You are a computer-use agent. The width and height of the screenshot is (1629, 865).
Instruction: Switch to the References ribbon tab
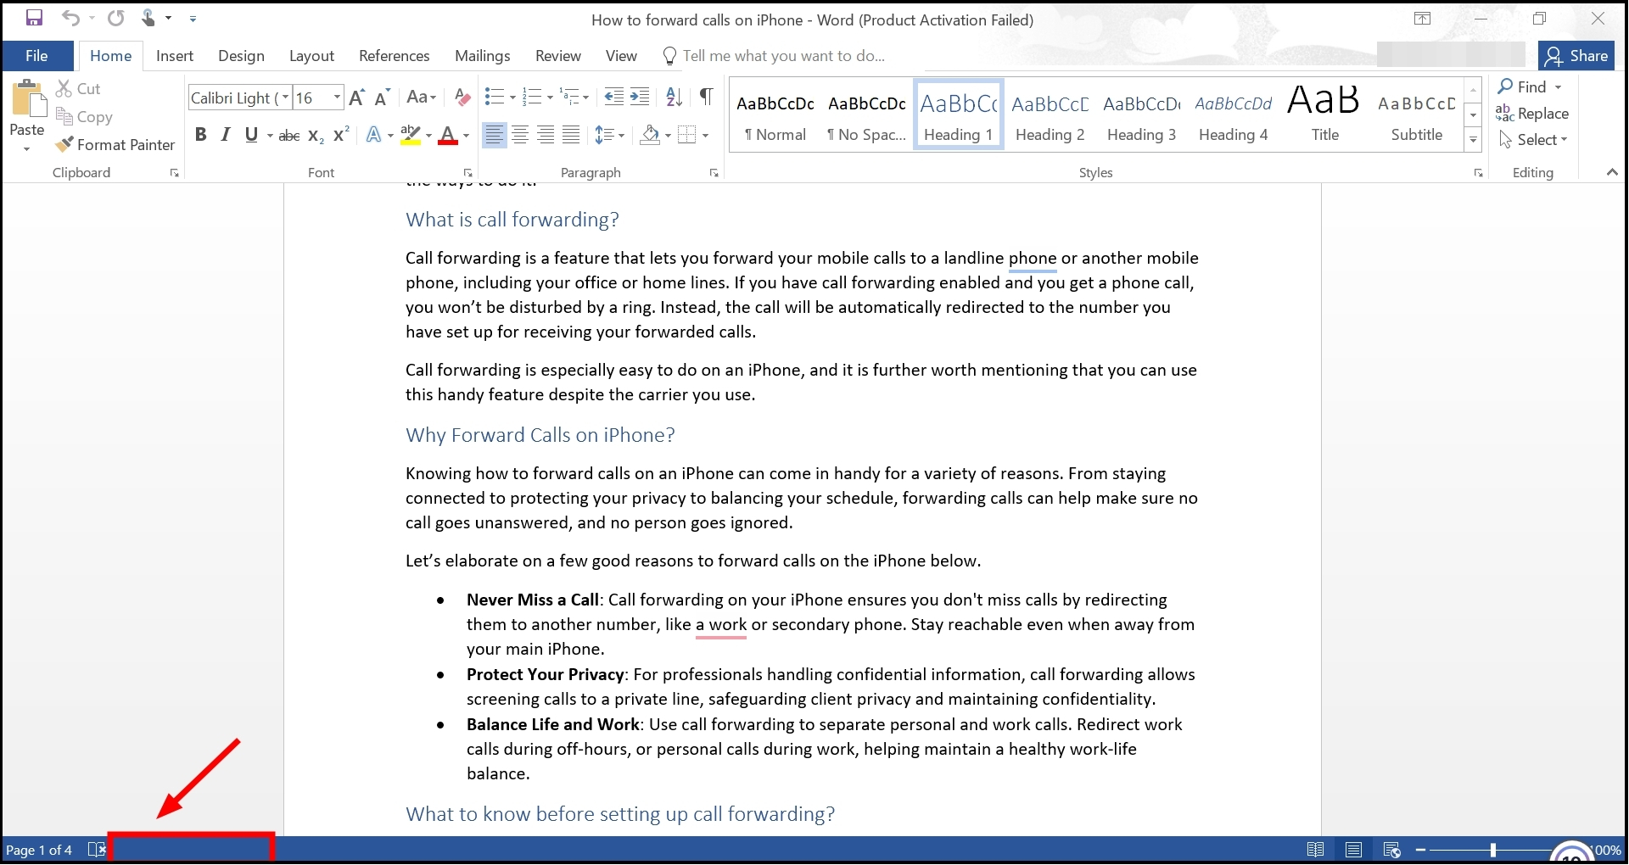tap(394, 55)
